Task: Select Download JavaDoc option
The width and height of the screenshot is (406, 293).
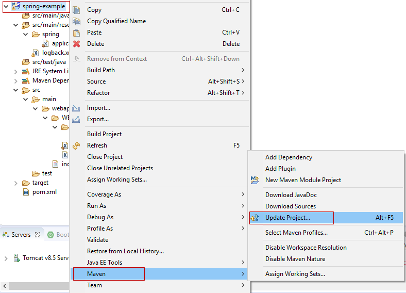Action: [x=326, y=195]
